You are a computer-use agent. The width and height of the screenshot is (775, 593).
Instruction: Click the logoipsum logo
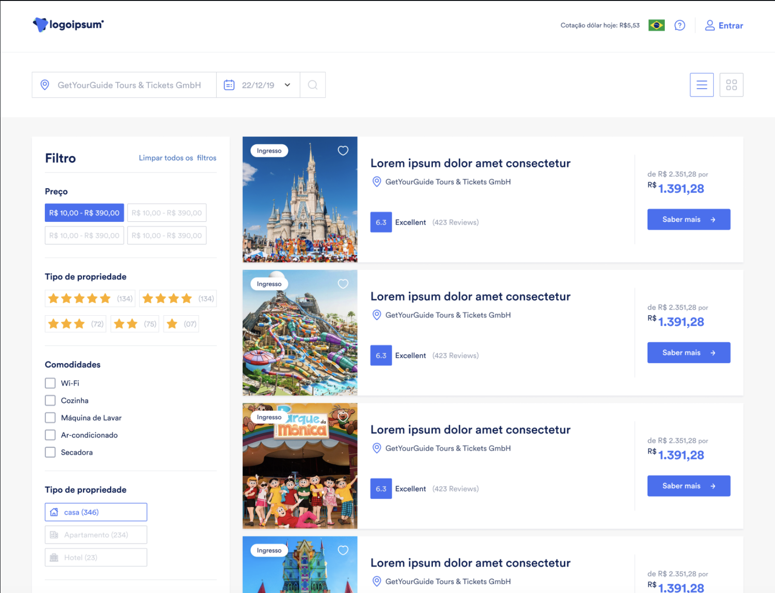click(69, 24)
